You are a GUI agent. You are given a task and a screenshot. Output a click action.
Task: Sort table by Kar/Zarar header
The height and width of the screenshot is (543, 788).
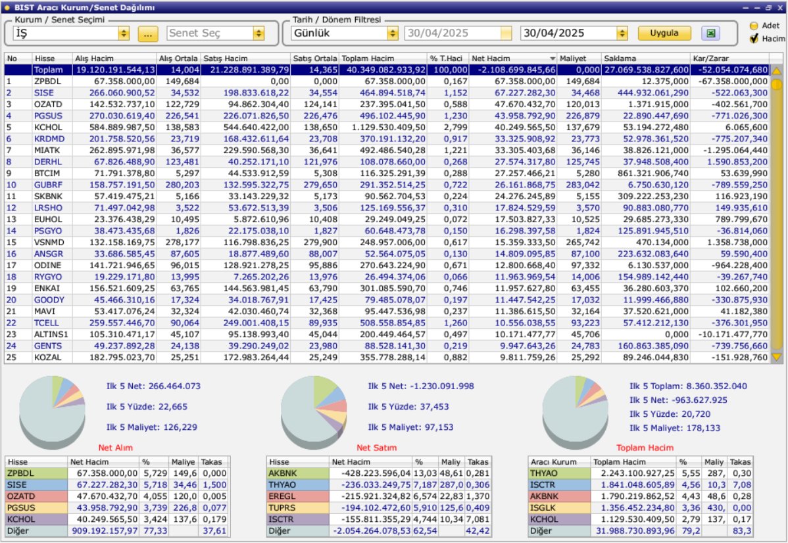point(729,59)
